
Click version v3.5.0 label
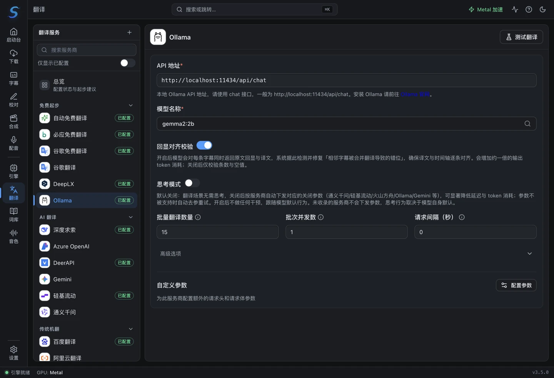tap(540, 372)
